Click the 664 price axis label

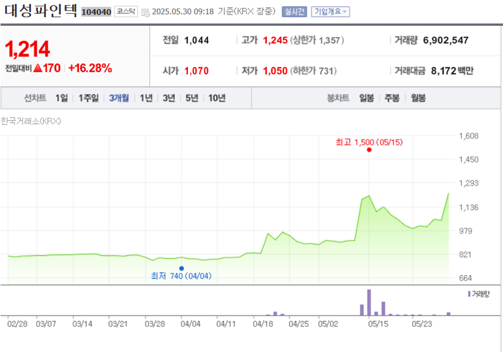(x=466, y=278)
